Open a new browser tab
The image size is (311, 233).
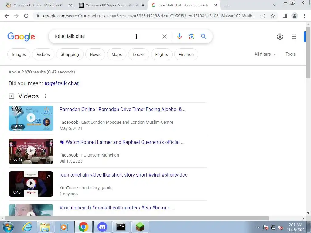[x=227, y=5]
